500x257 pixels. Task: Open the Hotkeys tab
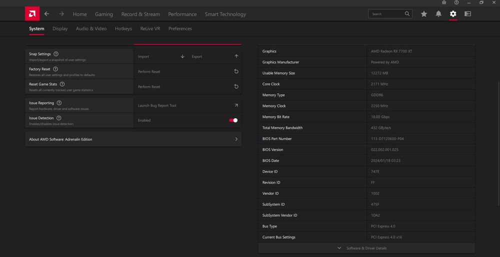pos(123,29)
